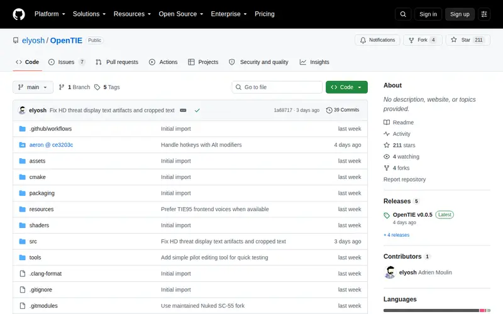
Task: Click the fork icon in the Fork button
Action: click(x=411, y=40)
